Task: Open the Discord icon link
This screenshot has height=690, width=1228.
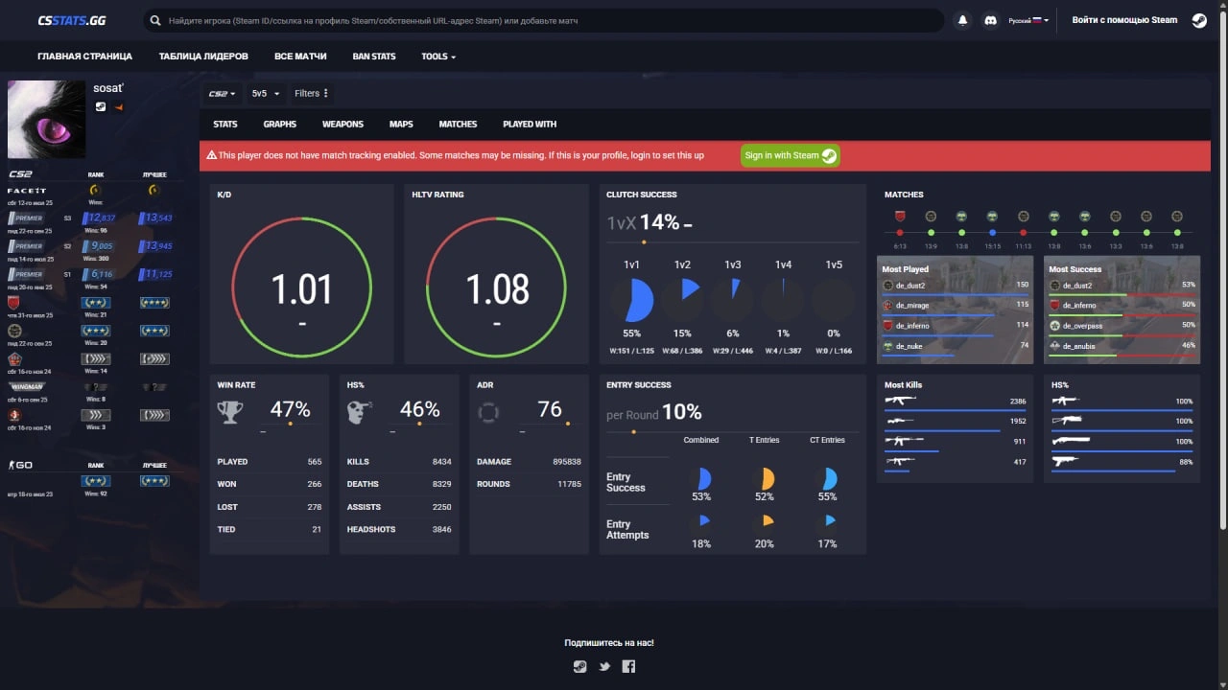Action: pyautogui.click(x=990, y=20)
